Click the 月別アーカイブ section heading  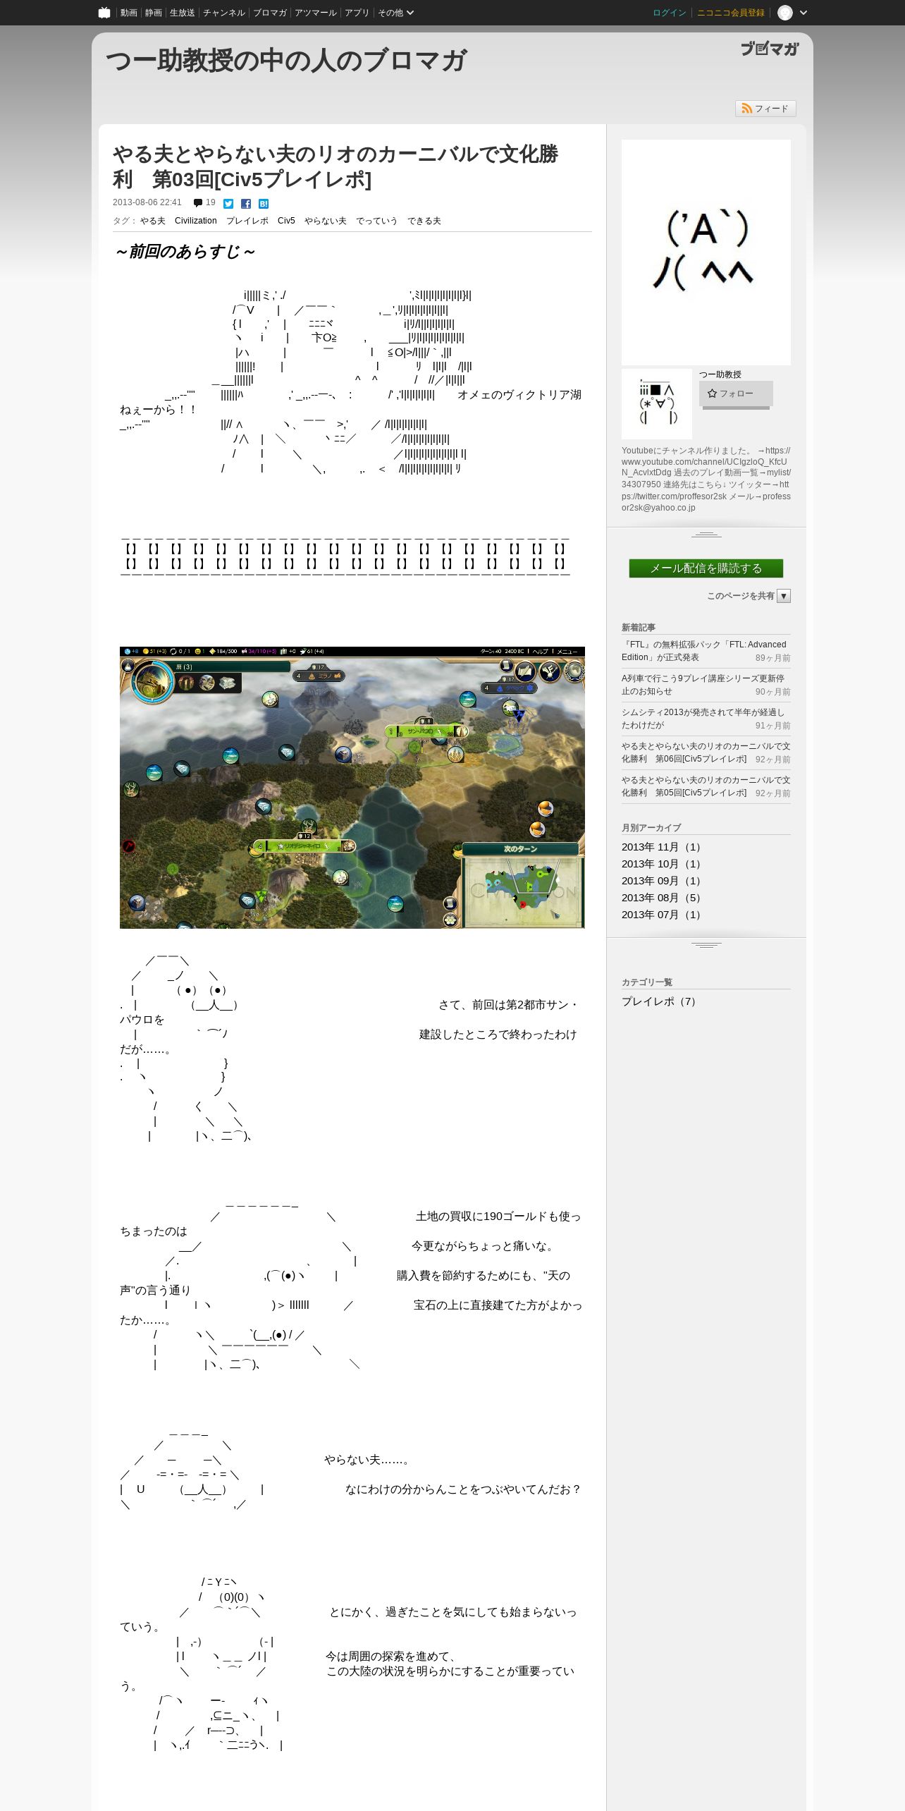pyautogui.click(x=651, y=828)
